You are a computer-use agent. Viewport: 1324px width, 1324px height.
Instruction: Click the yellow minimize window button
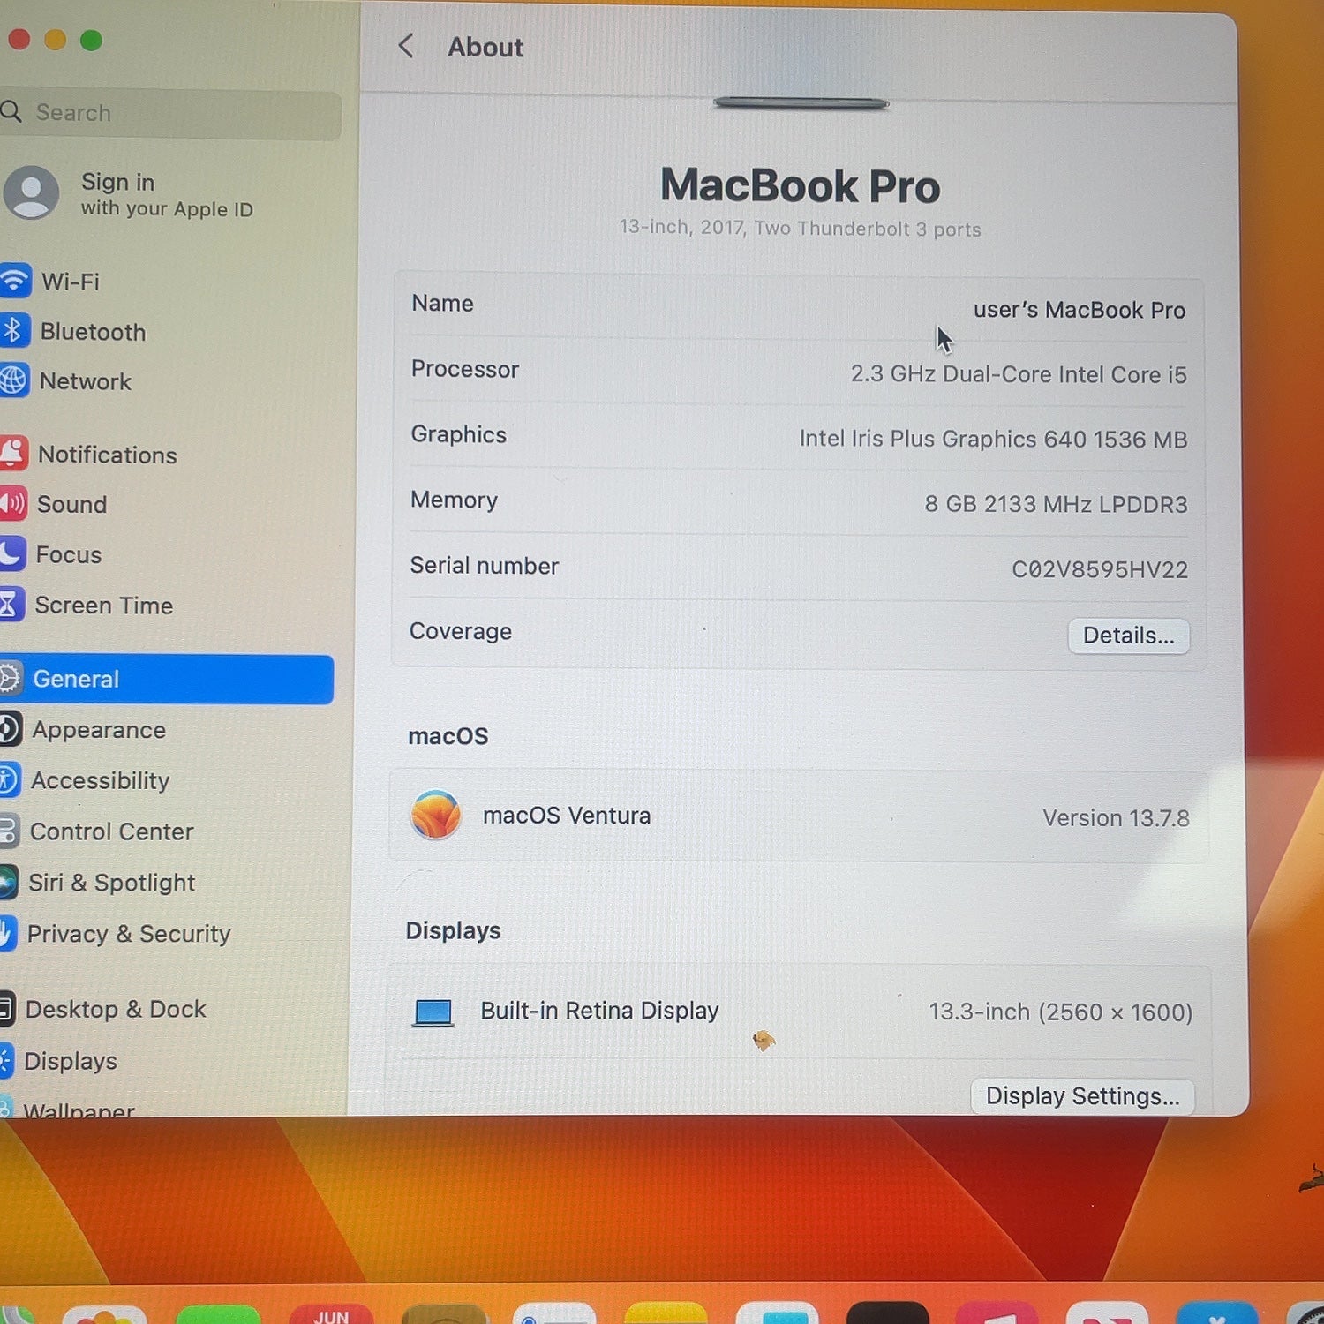click(55, 40)
